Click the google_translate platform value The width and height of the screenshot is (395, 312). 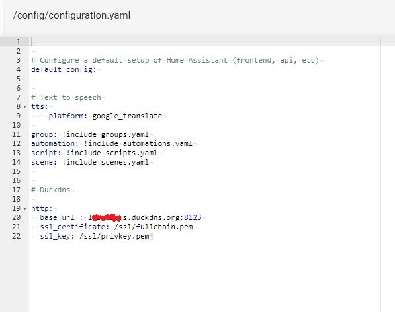click(x=127, y=116)
